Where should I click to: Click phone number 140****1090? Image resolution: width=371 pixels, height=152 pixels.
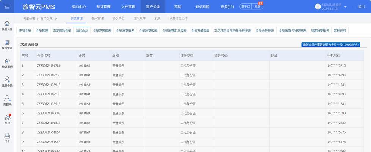(336, 113)
